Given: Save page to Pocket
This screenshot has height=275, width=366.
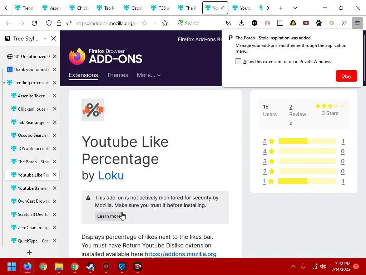Looking at the screenshot, I should tap(229, 23).
